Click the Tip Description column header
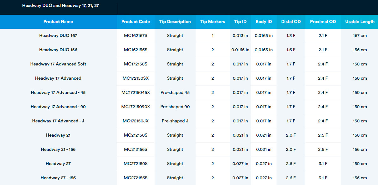Screen dimensions: 378x185 (x=175, y=22)
